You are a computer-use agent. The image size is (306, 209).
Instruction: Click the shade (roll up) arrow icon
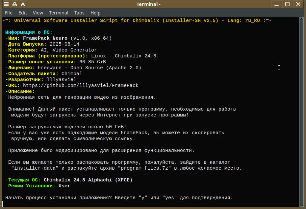point(23,4)
